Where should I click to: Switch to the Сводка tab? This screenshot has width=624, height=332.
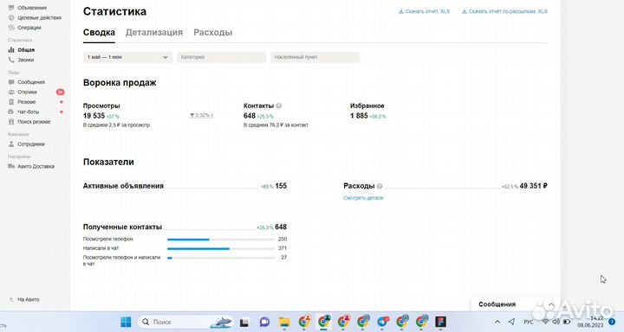point(99,33)
